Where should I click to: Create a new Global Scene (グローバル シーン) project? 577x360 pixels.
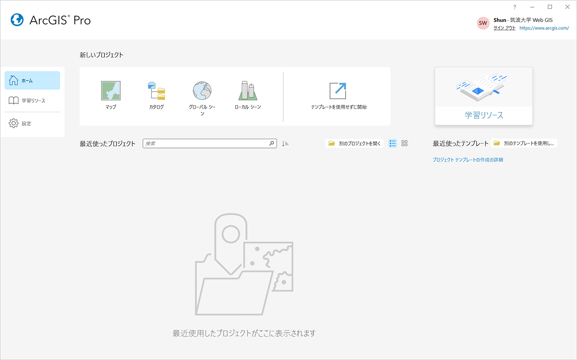click(x=202, y=98)
